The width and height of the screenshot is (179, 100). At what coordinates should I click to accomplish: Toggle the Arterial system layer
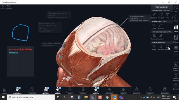58,90
